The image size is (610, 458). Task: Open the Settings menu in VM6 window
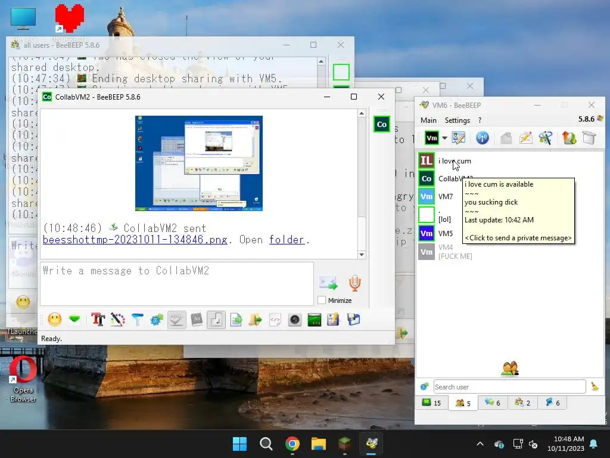click(457, 120)
